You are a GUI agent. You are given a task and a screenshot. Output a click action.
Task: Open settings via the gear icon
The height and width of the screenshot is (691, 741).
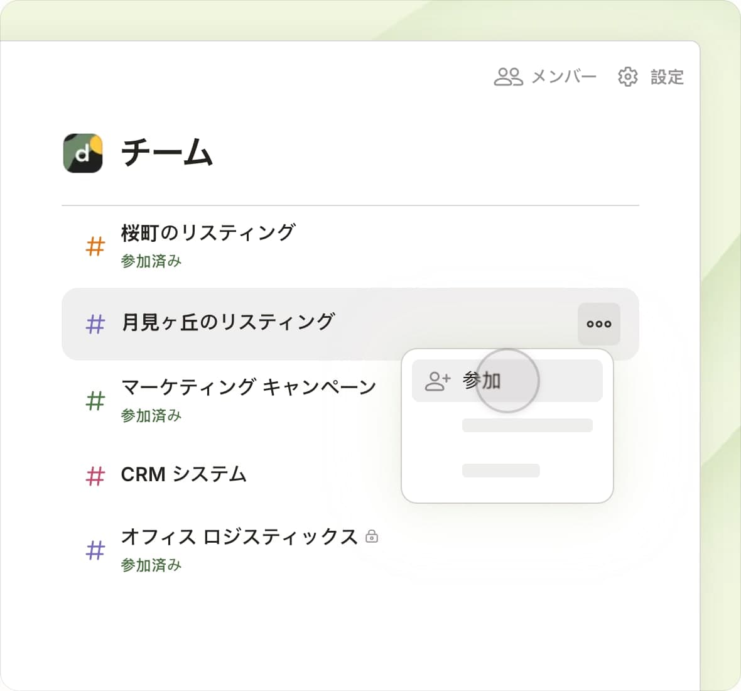627,77
